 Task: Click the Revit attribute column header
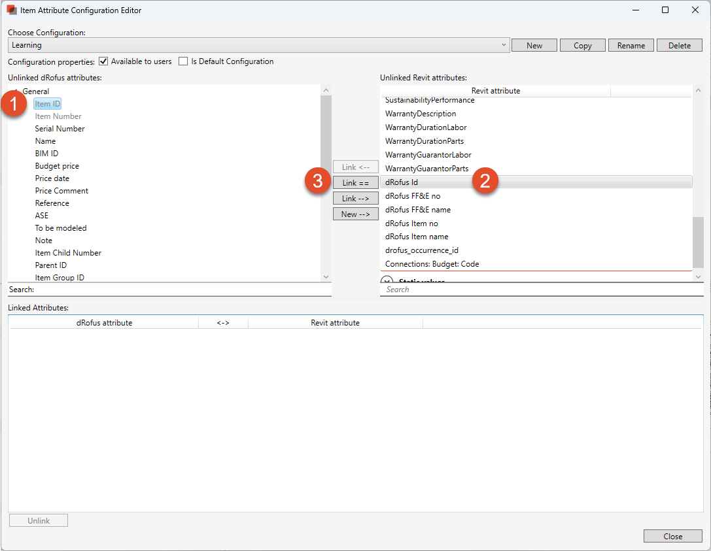tap(495, 91)
